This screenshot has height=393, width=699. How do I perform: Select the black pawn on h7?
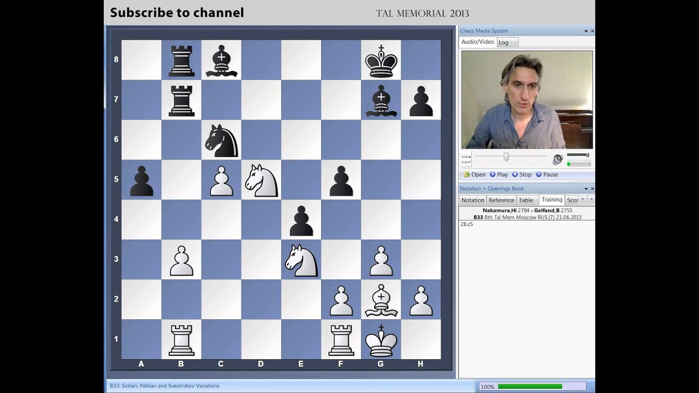click(420, 102)
